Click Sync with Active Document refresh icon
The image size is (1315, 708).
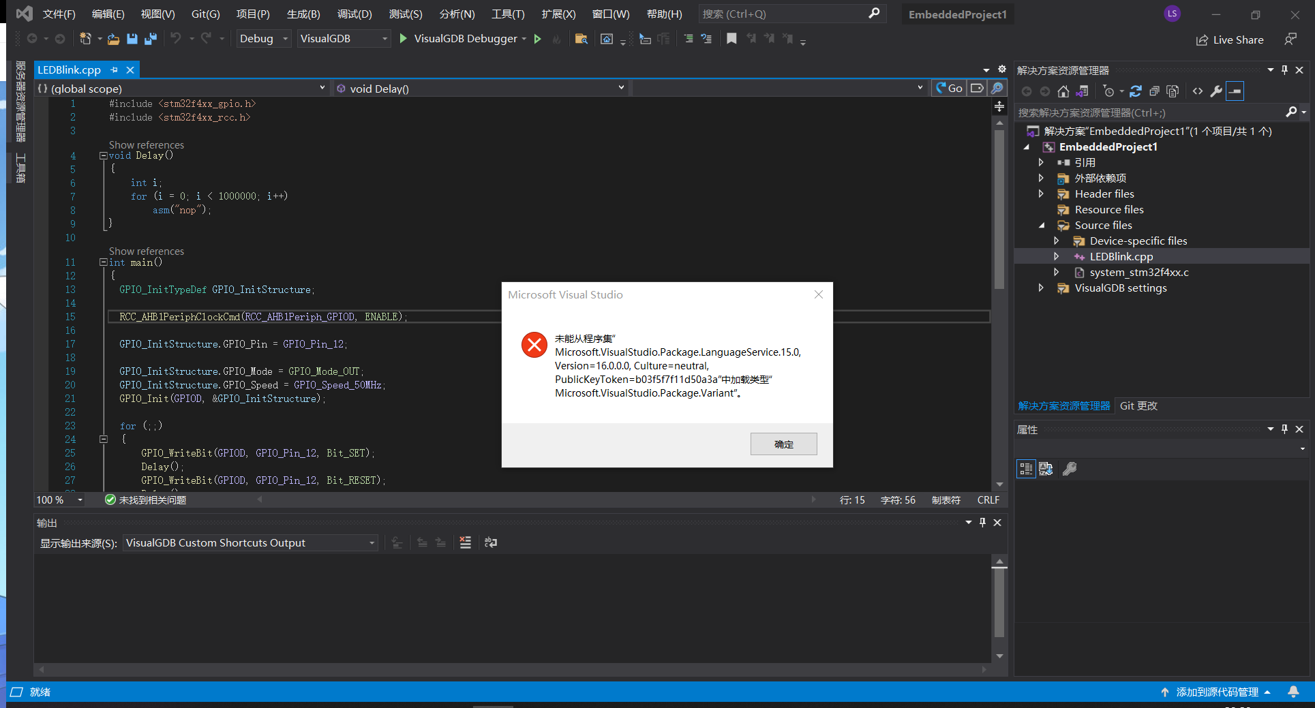coord(1136,91)
